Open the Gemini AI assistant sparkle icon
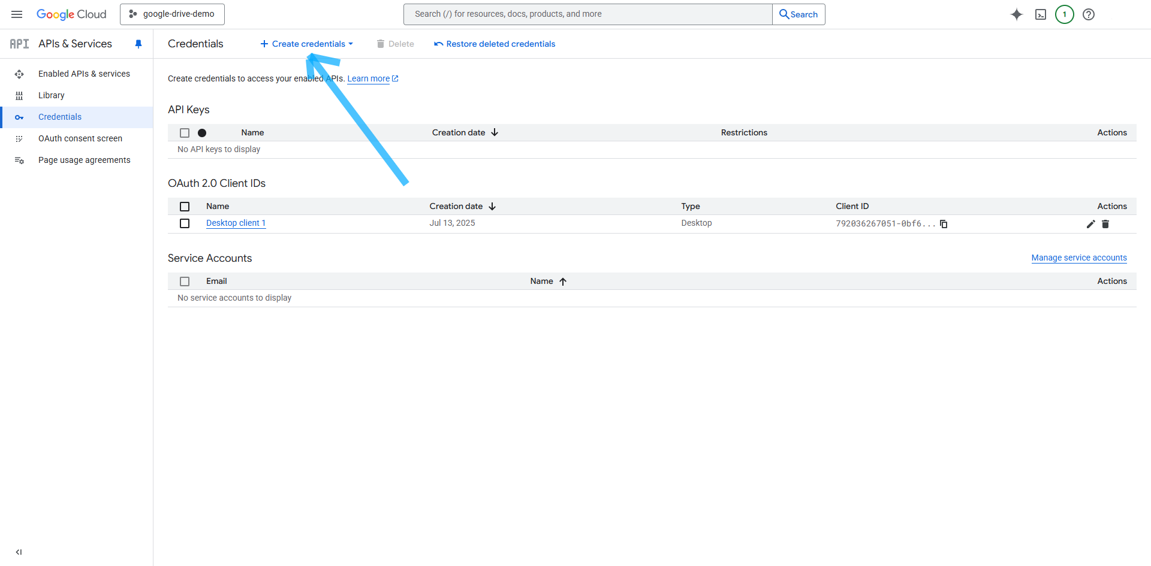 1017,14
